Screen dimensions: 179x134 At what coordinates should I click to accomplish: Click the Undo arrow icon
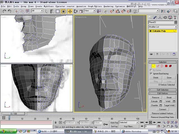[x=4, y=11]
